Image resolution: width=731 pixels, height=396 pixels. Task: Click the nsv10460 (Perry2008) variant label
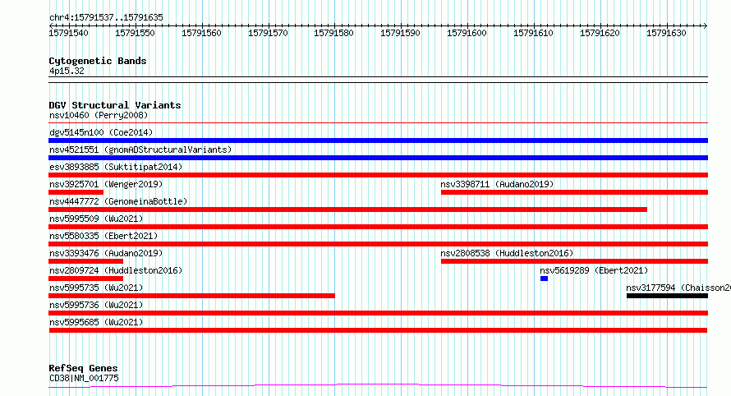[99, 115]
